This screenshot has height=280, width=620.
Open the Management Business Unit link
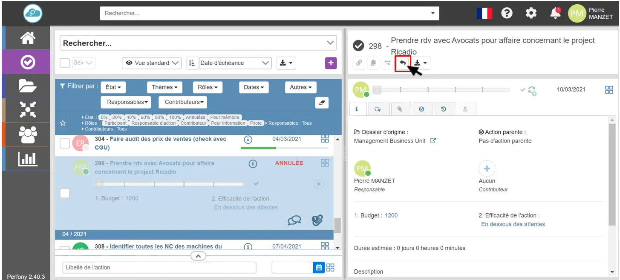coord(390,141)
